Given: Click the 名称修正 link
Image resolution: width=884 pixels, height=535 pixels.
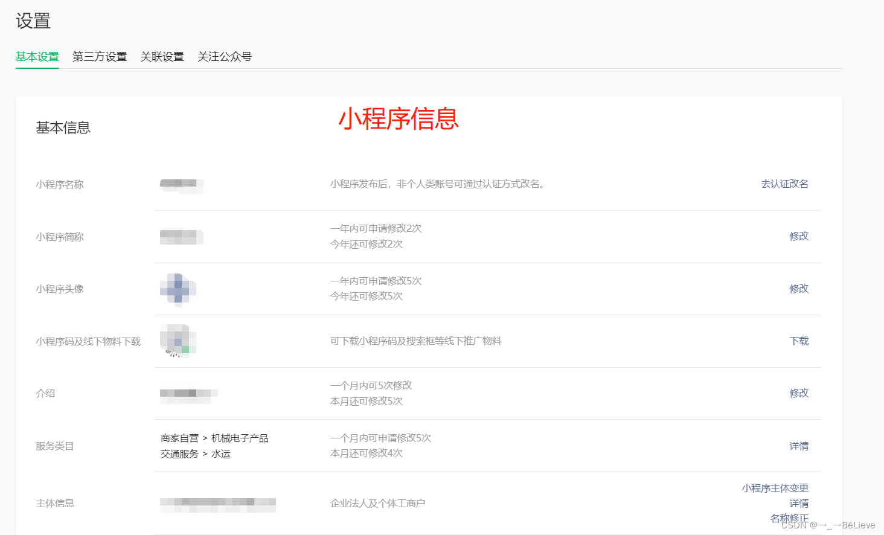Looking at the screenshot, I should tap(789, 518).
